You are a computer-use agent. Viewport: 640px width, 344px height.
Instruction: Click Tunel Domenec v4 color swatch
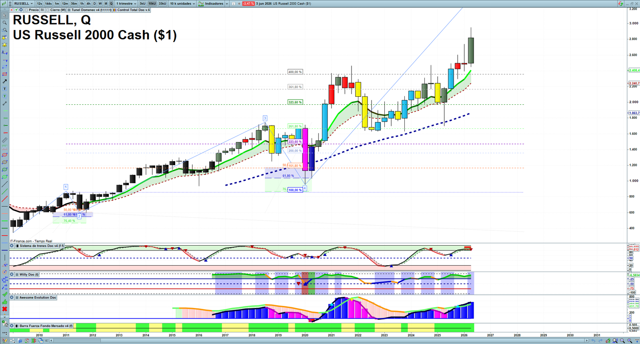(x=69, y=10)
